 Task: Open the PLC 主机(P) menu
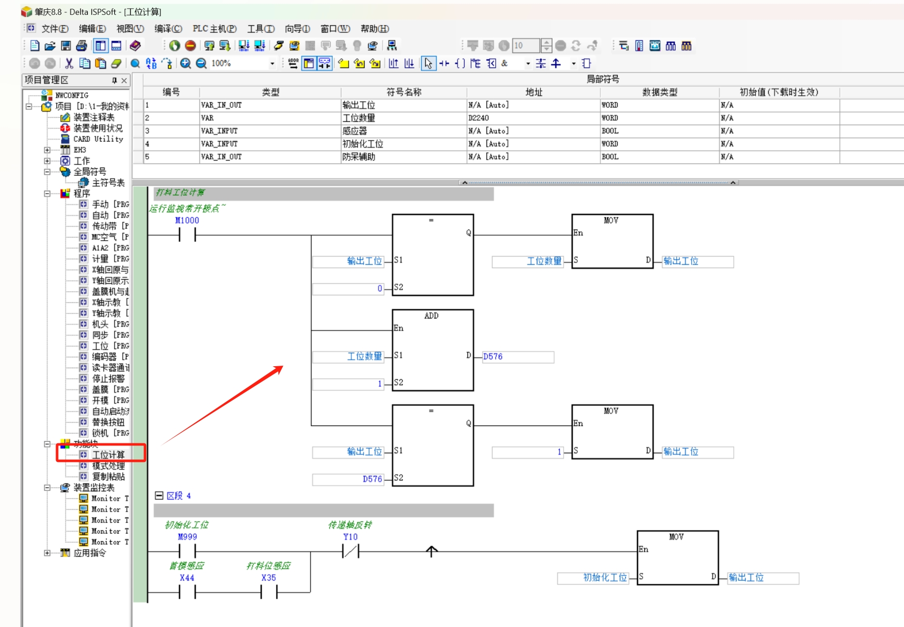[214, 29]
